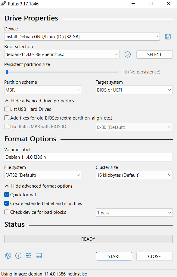The height and width of the screenshot is (277, 177).
Task: Open the Boot selection dropdown
Action: point(62,54)
